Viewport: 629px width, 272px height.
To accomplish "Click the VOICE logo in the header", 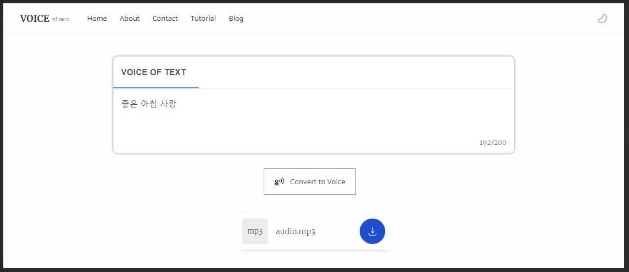I will [x=35, y=19].
